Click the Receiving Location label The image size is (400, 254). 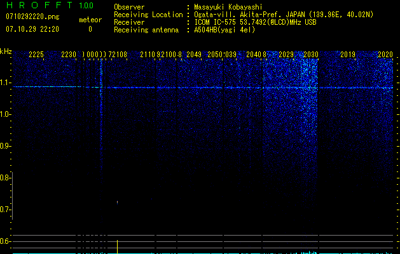point(148,15)
